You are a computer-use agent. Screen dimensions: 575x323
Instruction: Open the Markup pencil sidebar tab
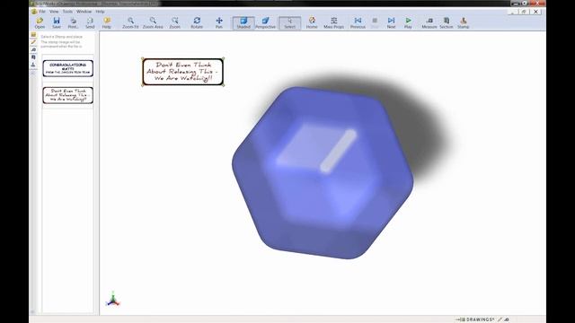(33, 42)
